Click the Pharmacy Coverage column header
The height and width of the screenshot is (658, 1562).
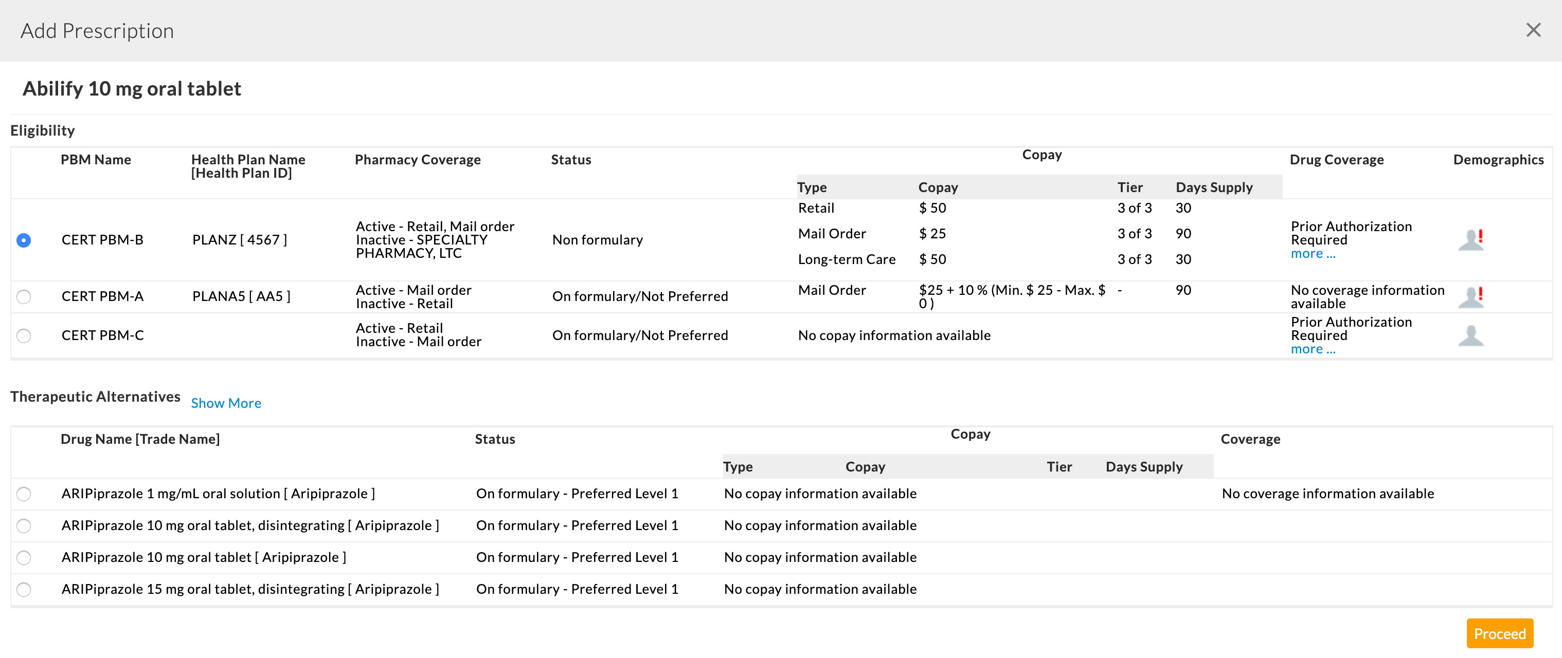(x=417, y=160)
